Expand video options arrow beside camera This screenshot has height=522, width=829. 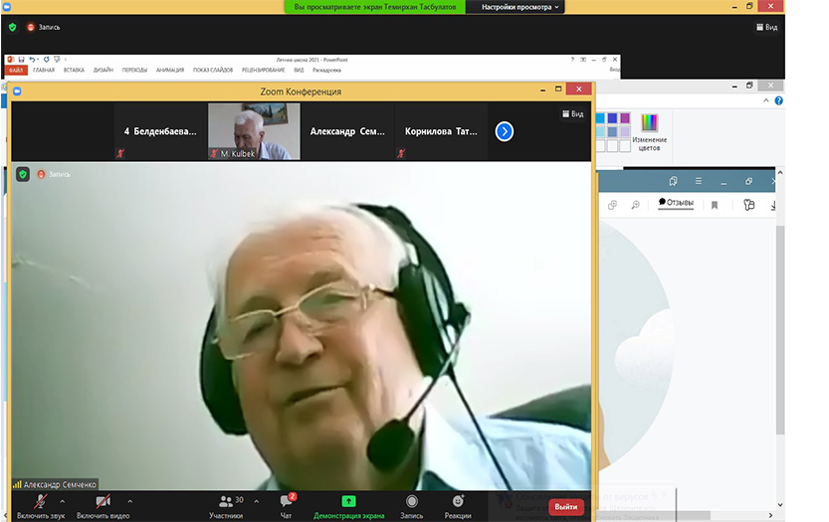[129, 501]
